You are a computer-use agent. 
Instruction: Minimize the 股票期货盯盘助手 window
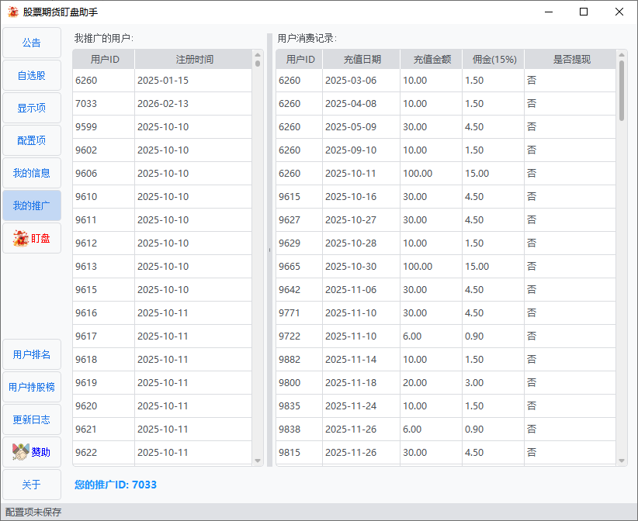click(549, 12)
